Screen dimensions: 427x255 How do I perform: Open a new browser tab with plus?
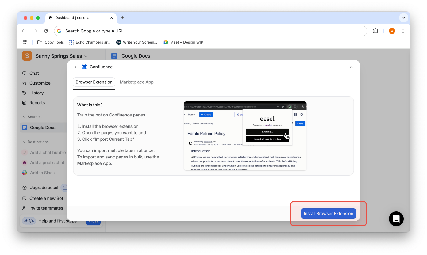[x=123, y=18]
